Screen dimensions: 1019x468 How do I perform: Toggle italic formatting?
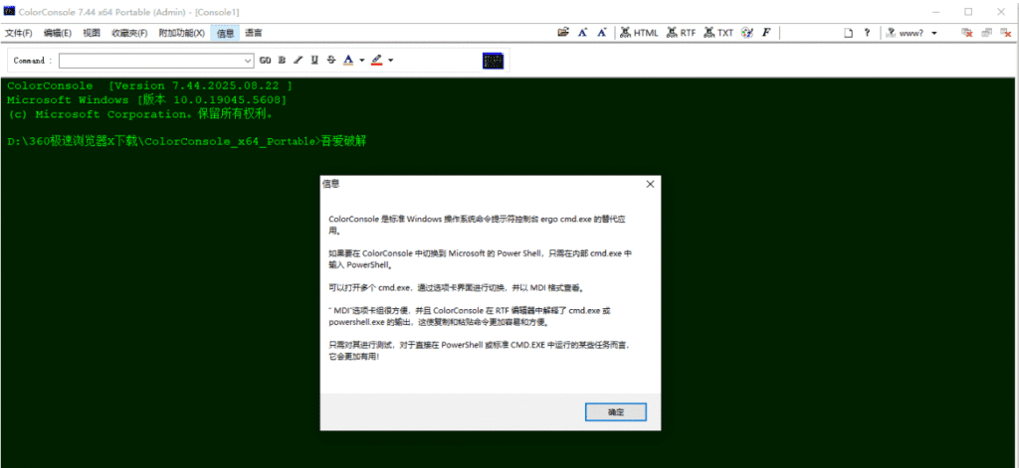click(x=299, y=61)
